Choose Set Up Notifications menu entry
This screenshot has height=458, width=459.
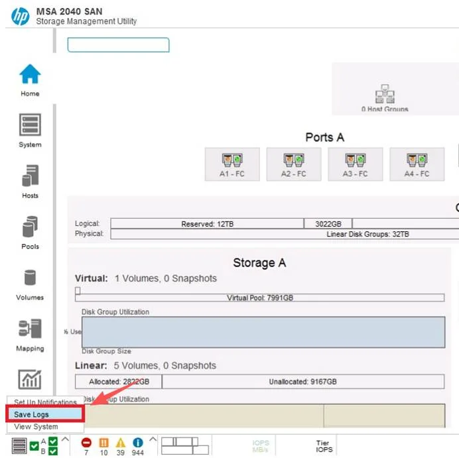(x=45, y=402)
